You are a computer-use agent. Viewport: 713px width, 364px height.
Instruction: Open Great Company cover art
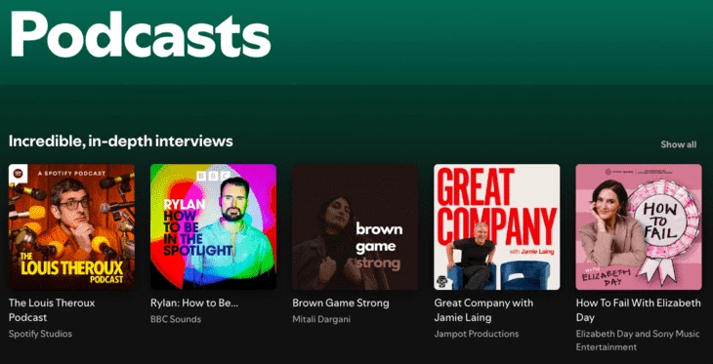pyautogui.click(x=497, y=226)
